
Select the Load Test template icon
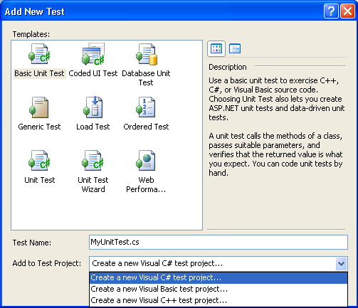click(x=93, y=107)
